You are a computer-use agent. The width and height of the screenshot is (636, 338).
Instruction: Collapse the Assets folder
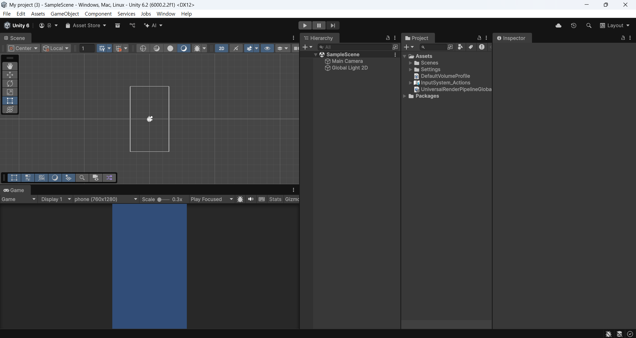tap(404, 56)
